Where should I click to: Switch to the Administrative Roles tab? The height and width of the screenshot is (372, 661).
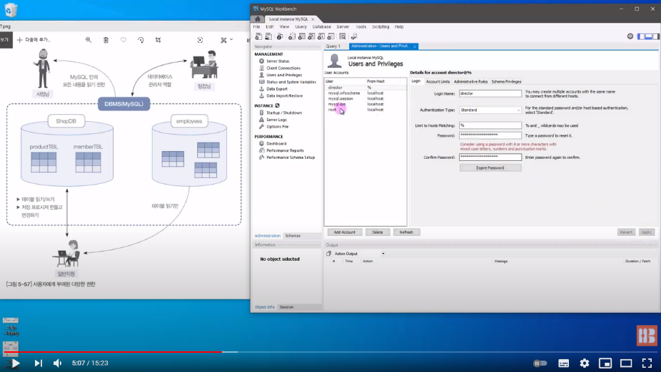point(470,82)
